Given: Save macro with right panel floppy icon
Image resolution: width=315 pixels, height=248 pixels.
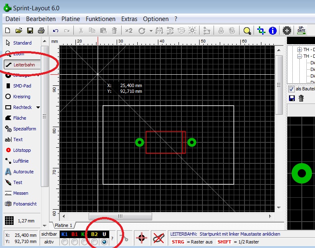Looking at the screenshot, I should pos(292,98).
